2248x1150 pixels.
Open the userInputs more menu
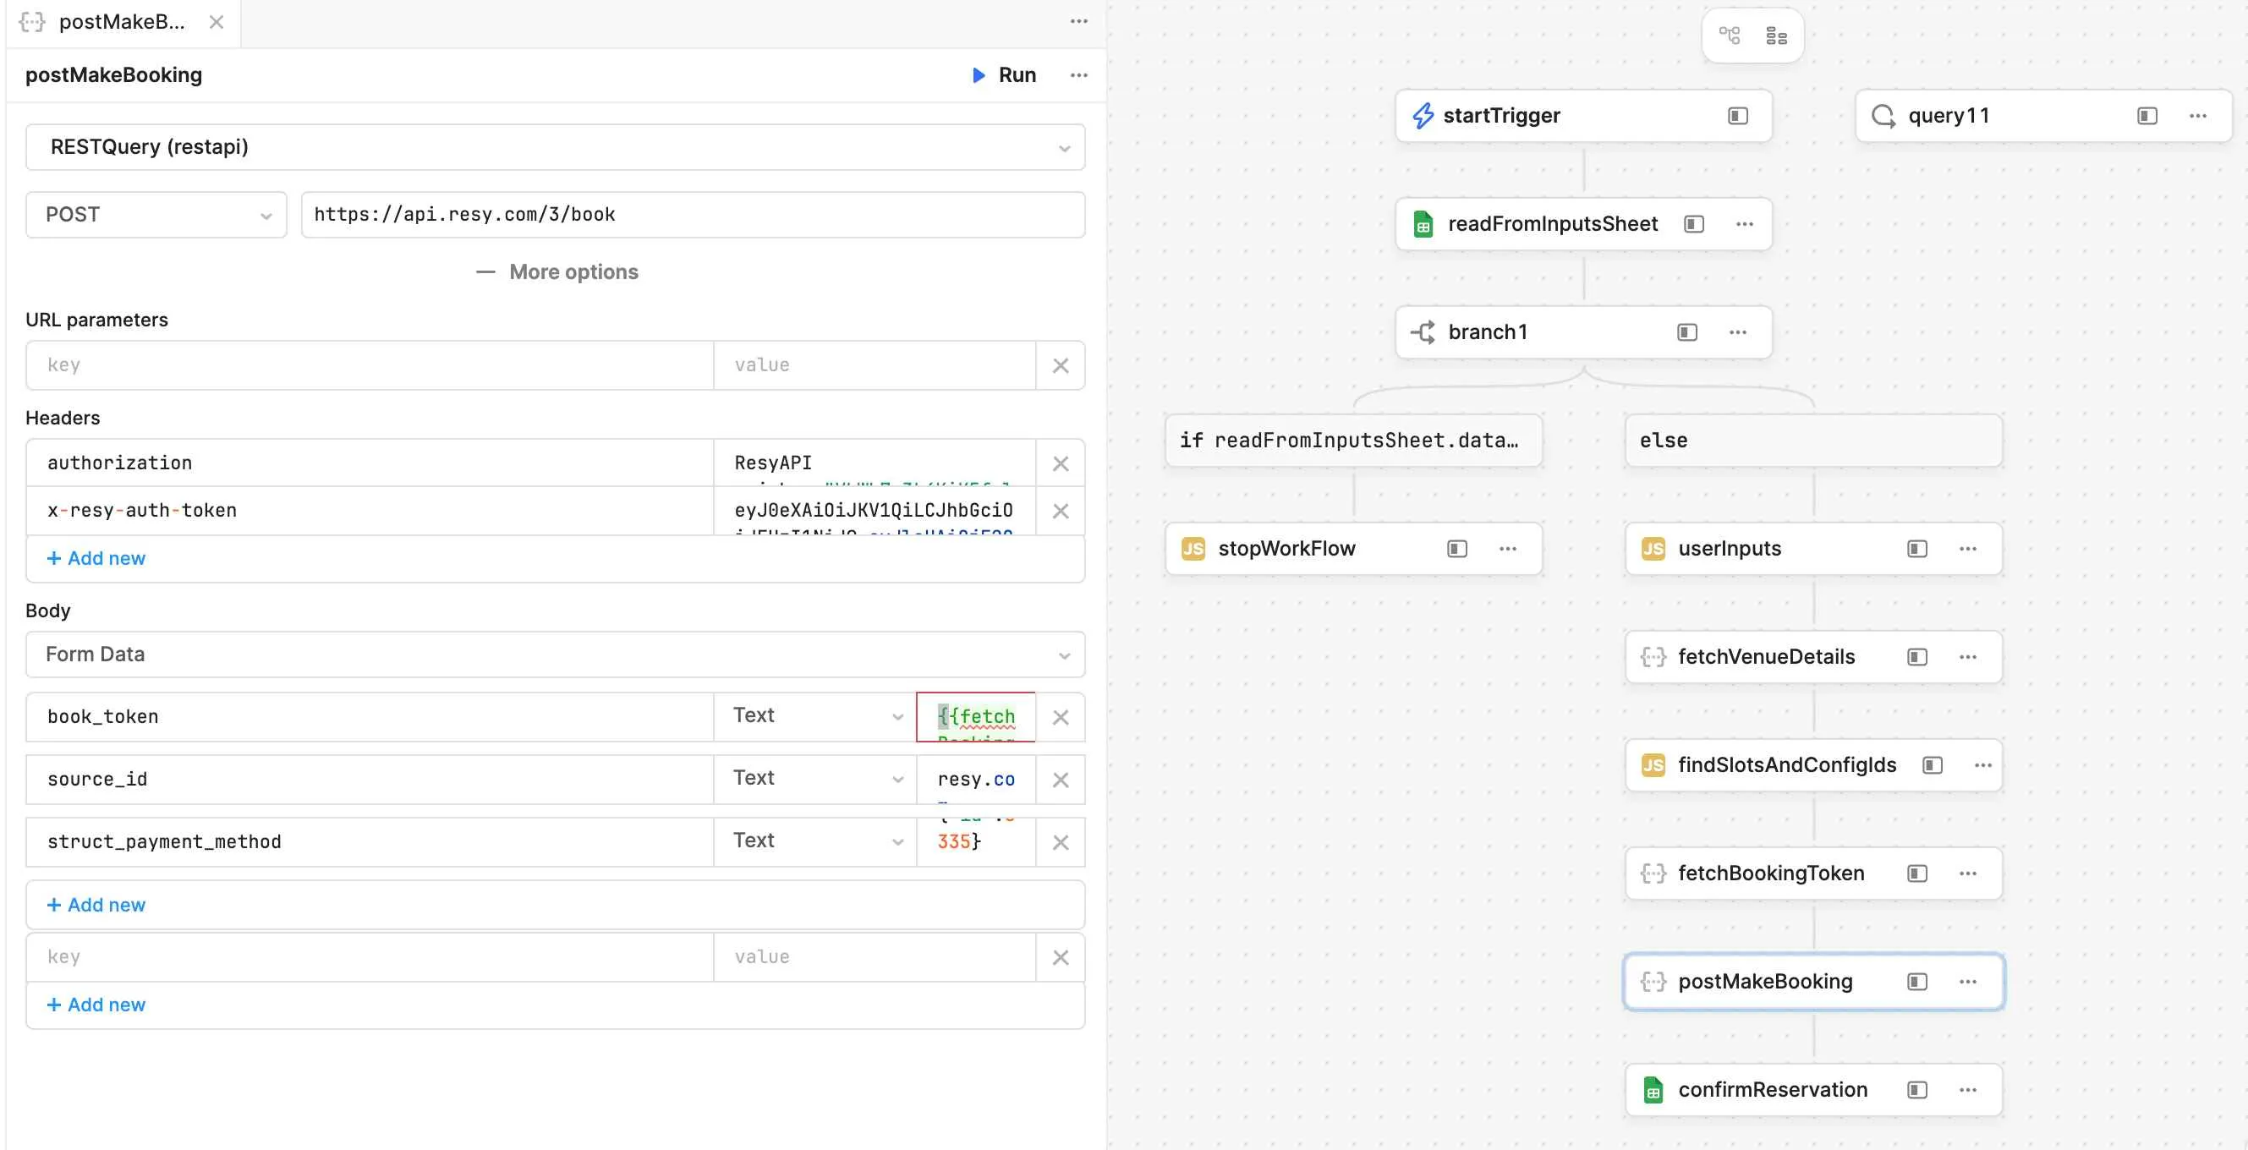[x=1967, y=549]
